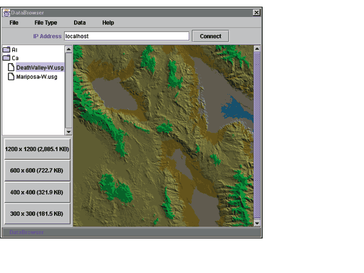This screenshot has height=273, width=364.
Task: Open the File Type menu
Action: tap(45, 22)
